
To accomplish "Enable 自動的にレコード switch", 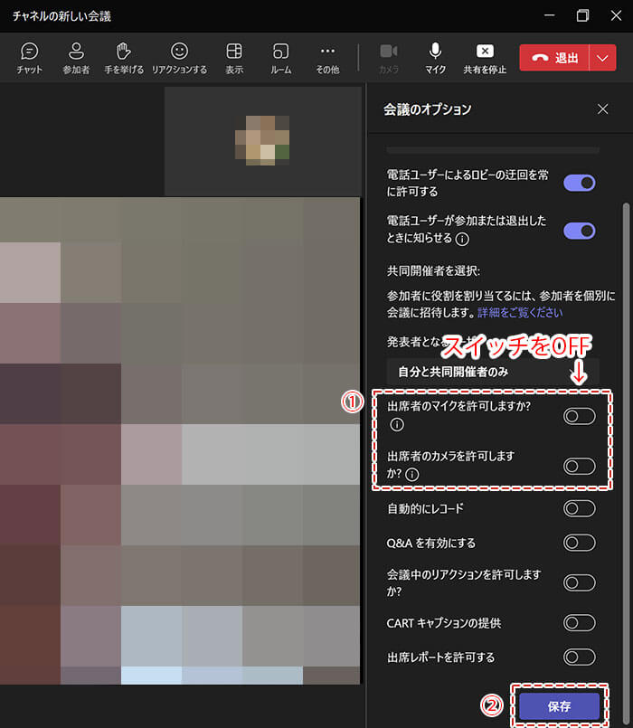I will tap(580, 508).
